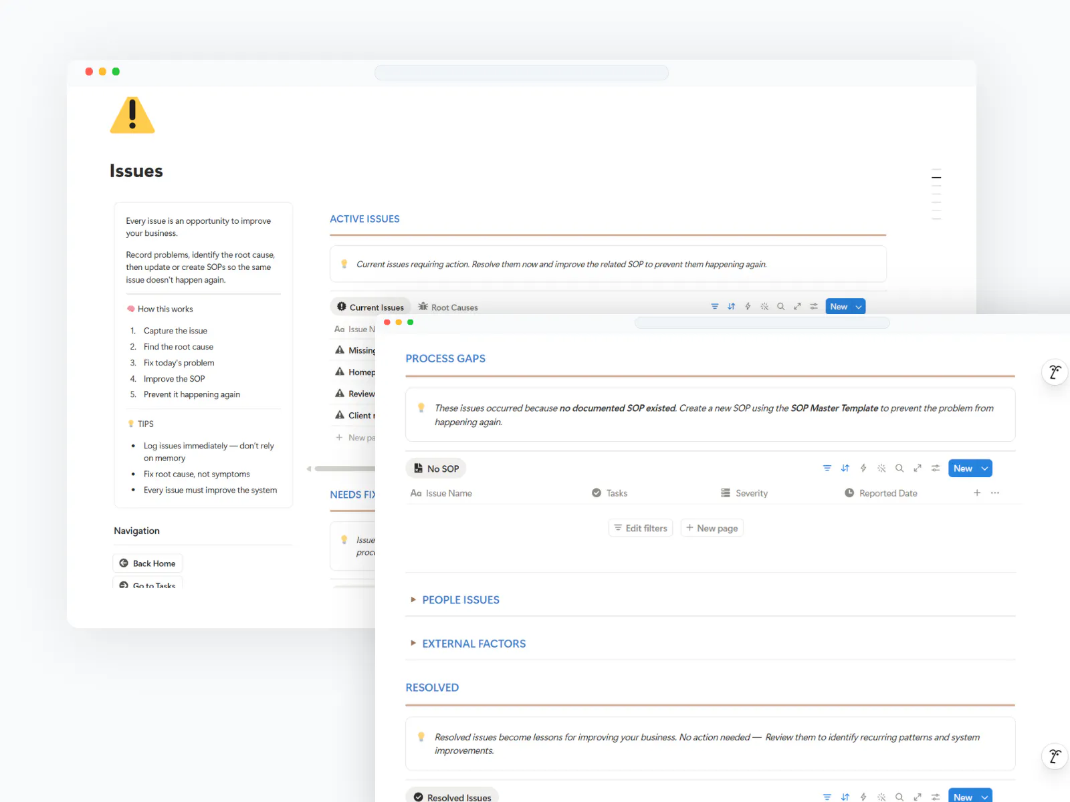This screenshot has width=1070, height=802.
Task: Click the Back Home navigation button
Action: pyautogui.click(x=148, y=563)
